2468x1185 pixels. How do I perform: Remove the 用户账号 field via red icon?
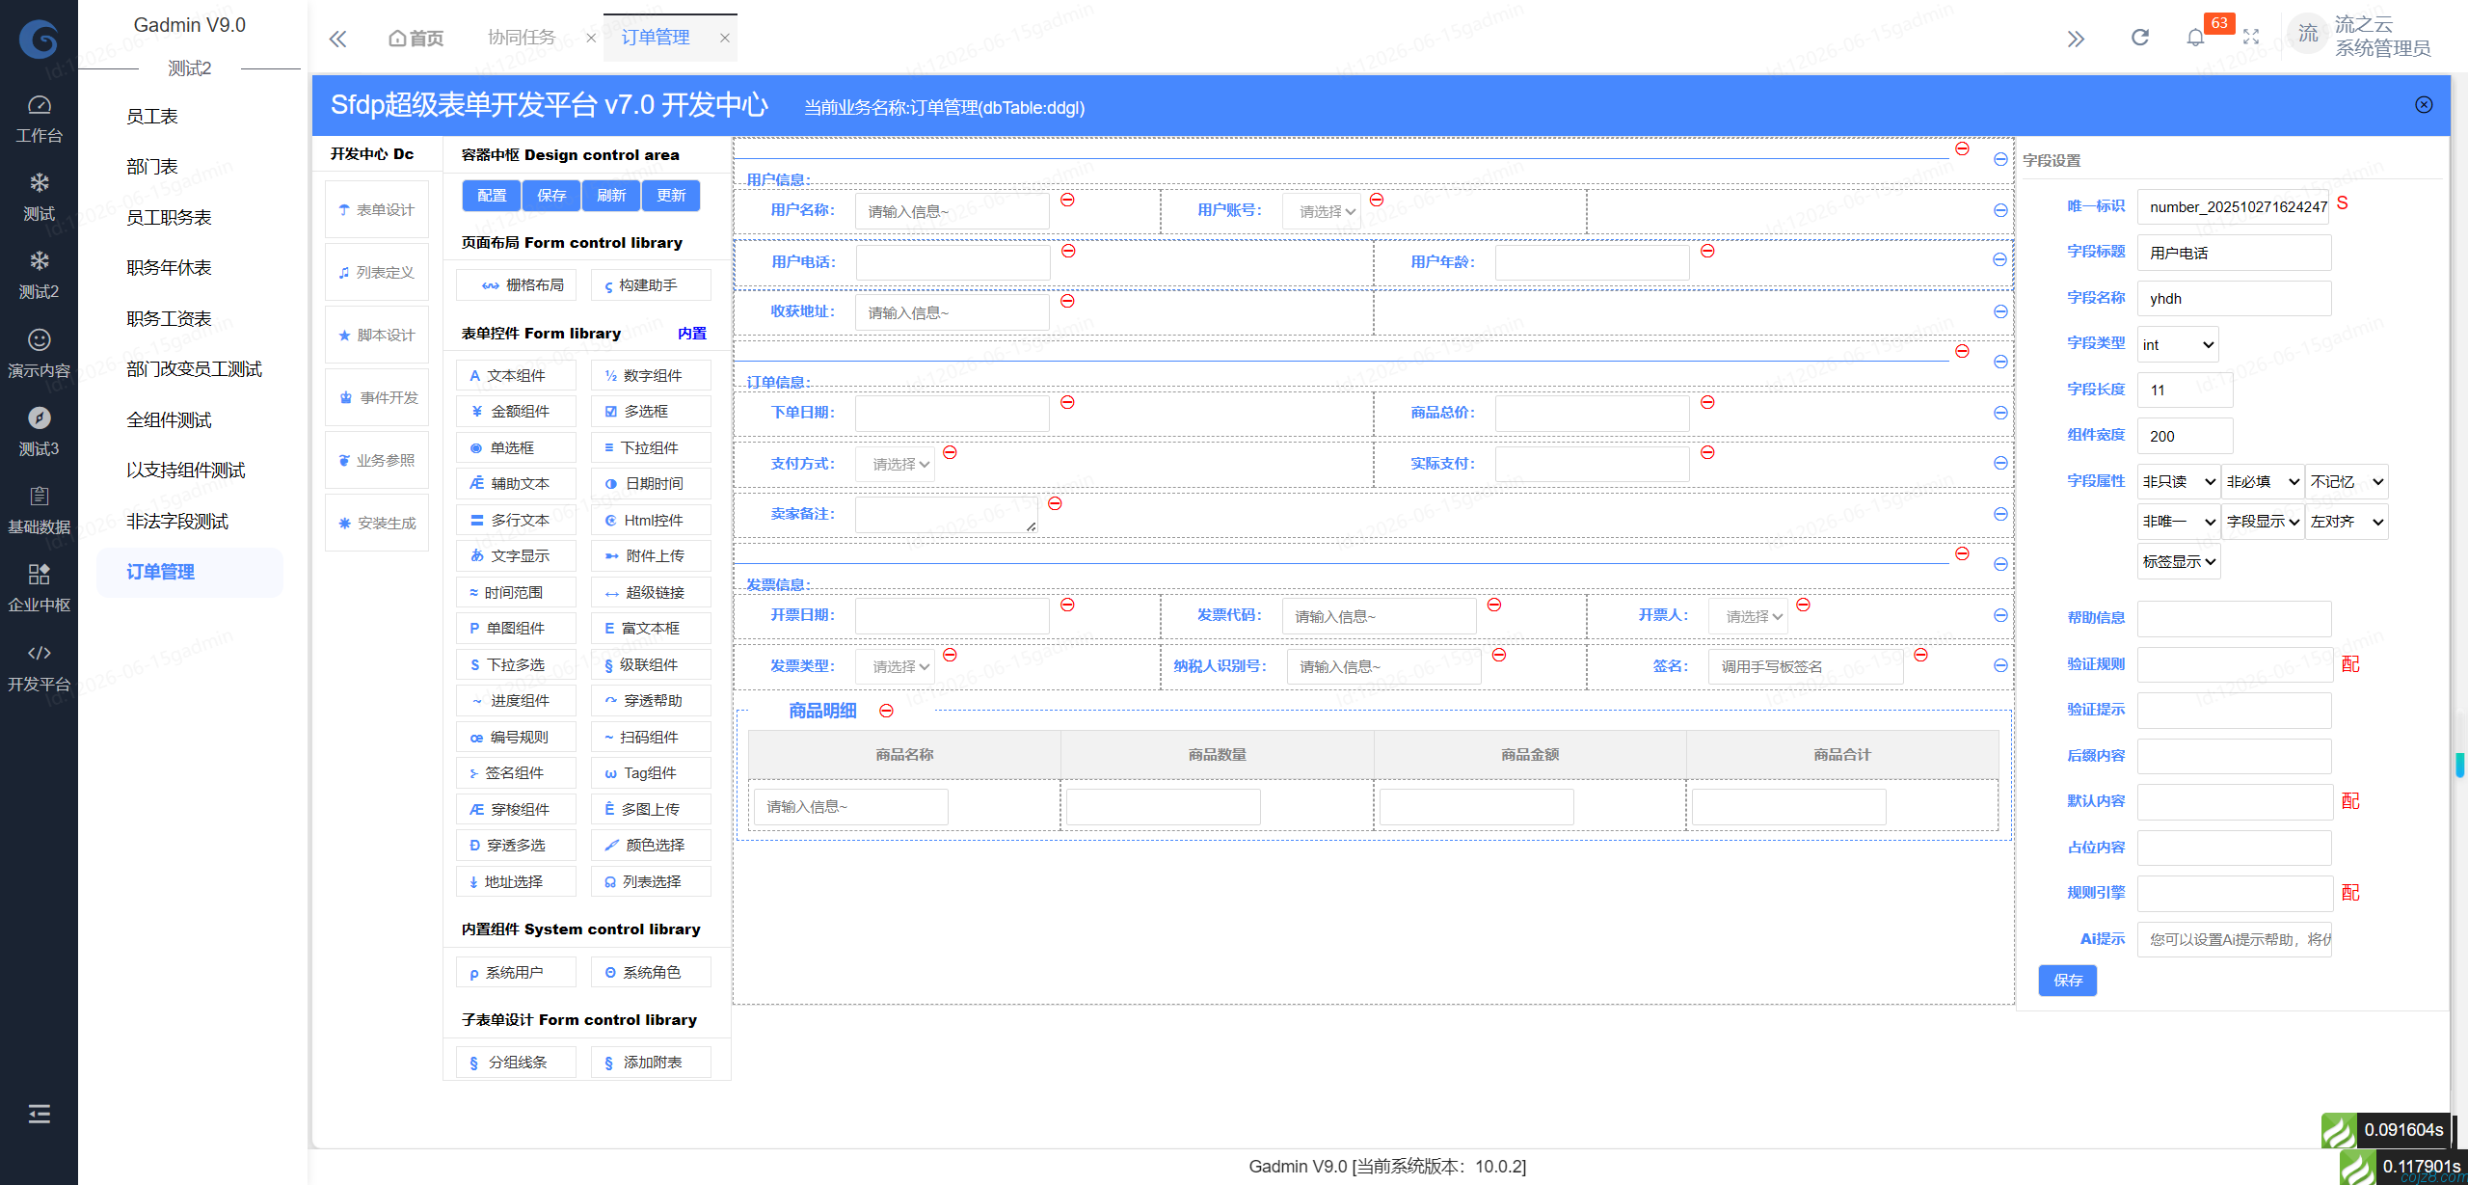1377,200
